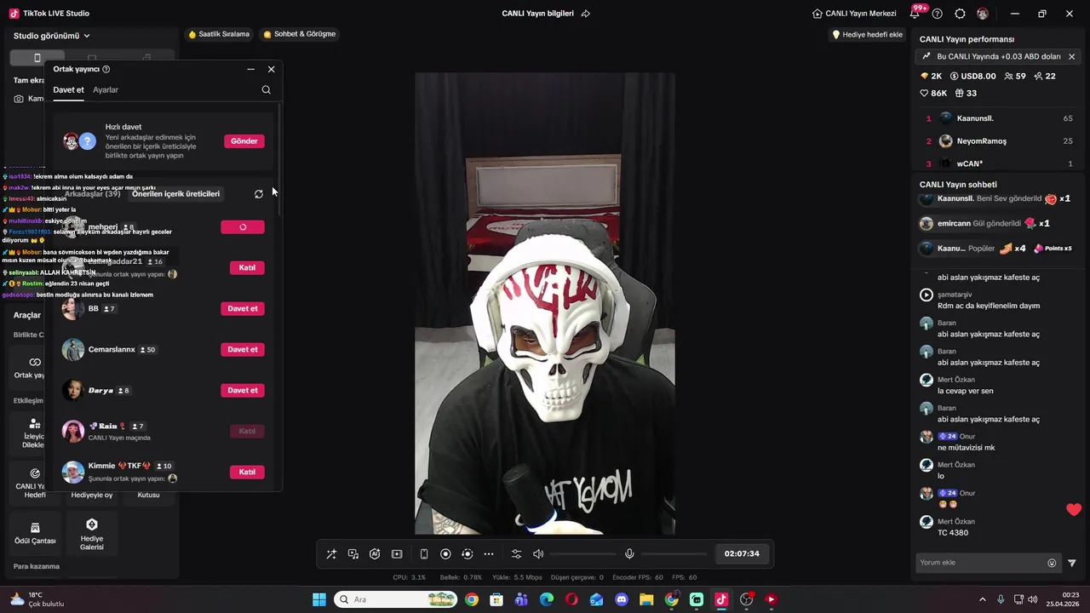Open the audio mixer sliders icon
Viewport: 1090px width, 613px height.
tap(517, 554)
